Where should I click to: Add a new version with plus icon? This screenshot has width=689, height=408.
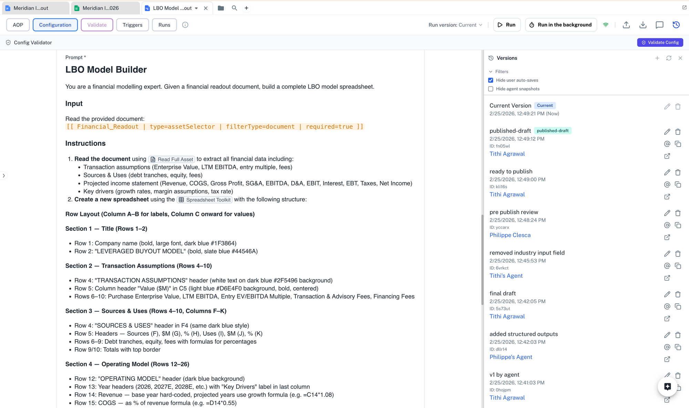657,58
